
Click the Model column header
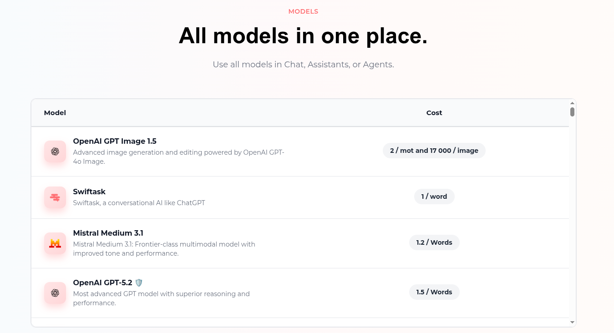pyautogui.click(x=55, y=113)
